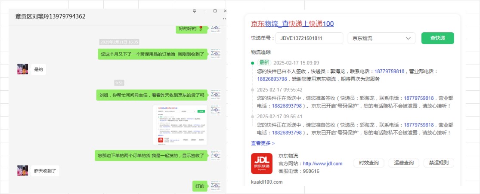This screenshot has width=480, height=194.
Task: Click the tracking number field JDVE13721501011
Action: point(309,38)
